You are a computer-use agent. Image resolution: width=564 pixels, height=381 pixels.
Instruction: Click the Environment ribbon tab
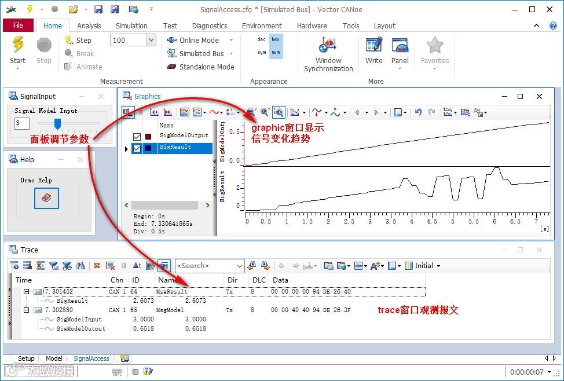click(262, 25)
